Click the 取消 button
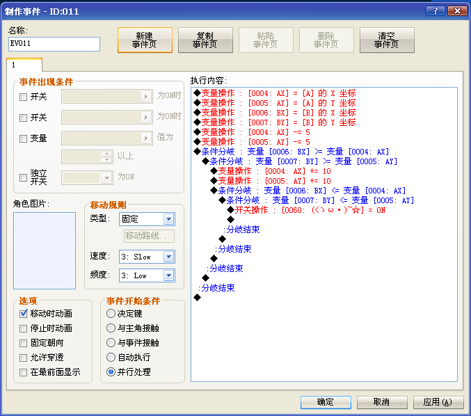The width and height of the screenshot is (471, 416). pyautogui.click(x=382, y=402)
